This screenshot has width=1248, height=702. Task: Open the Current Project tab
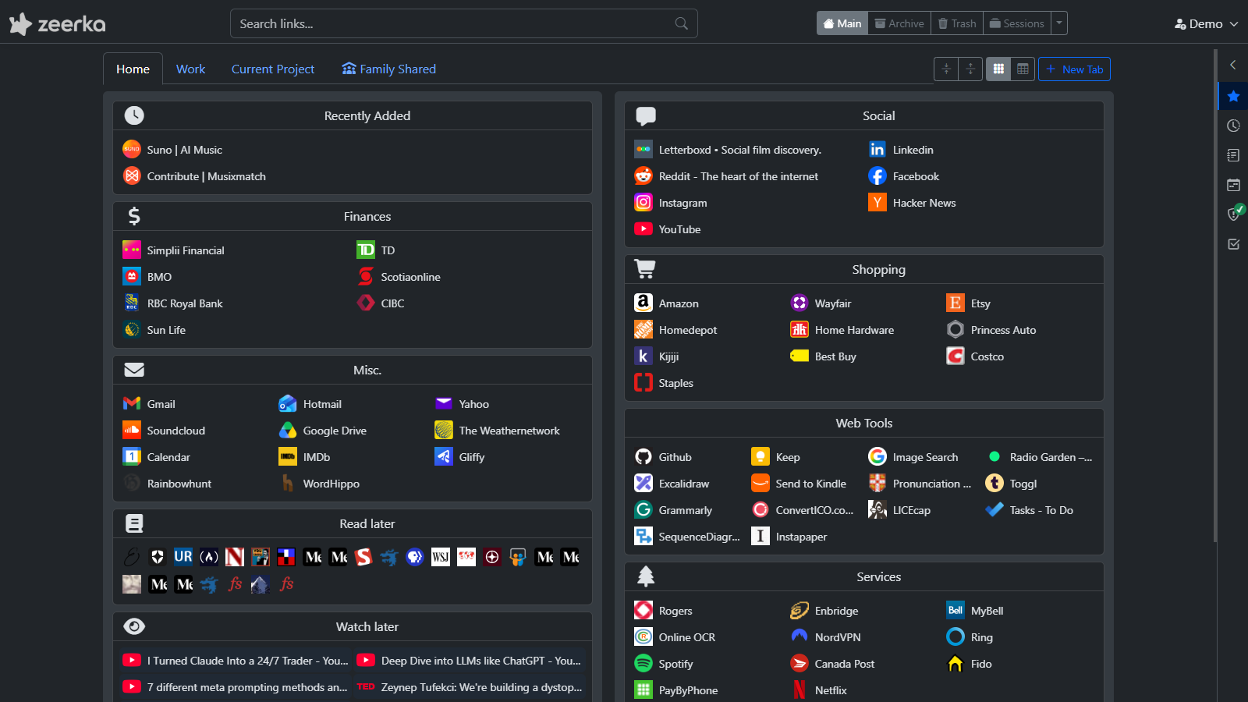273,69
